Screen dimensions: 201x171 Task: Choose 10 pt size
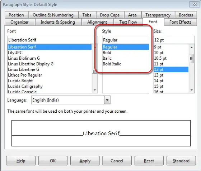coord(171,53)
